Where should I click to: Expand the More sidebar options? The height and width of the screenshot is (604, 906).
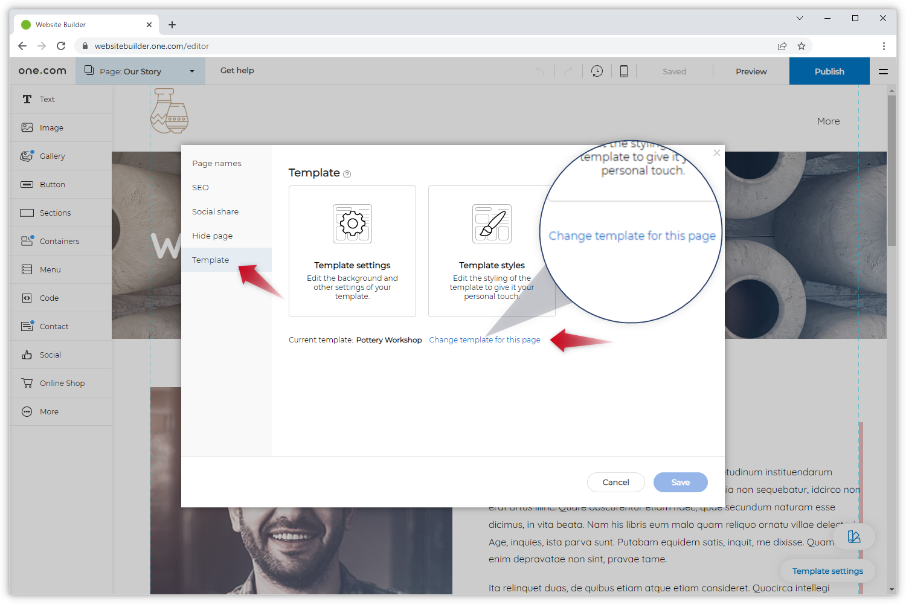(x=49, y=411)
